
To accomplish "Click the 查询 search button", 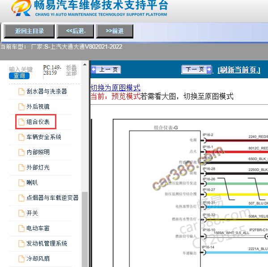I will [x=19, y=76].
